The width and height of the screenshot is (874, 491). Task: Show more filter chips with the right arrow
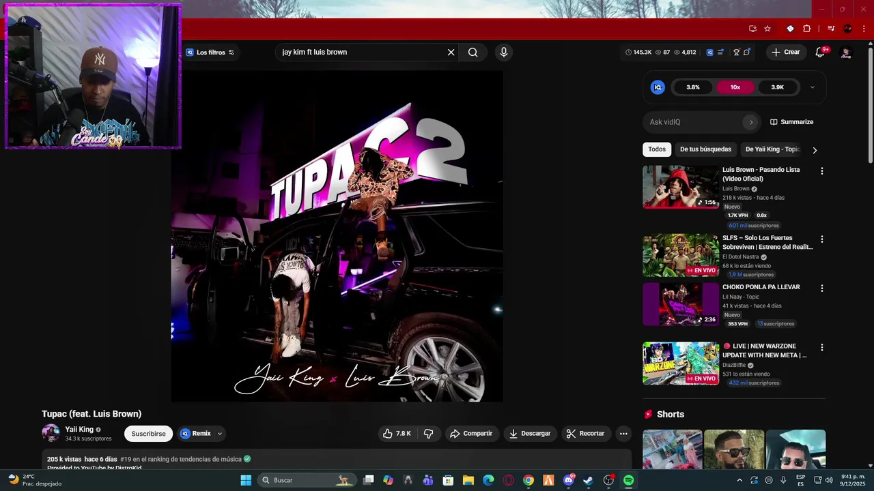(814, 150)
